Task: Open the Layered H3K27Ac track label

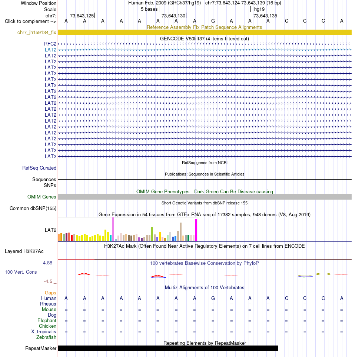Action: click(24, 251)
